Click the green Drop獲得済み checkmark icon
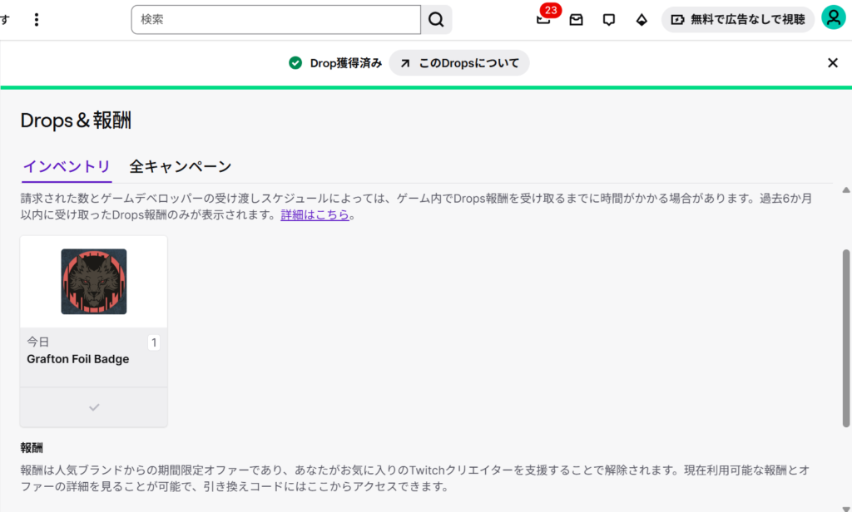The height and width of the screenshot is (512, 852). click(295, 63)
